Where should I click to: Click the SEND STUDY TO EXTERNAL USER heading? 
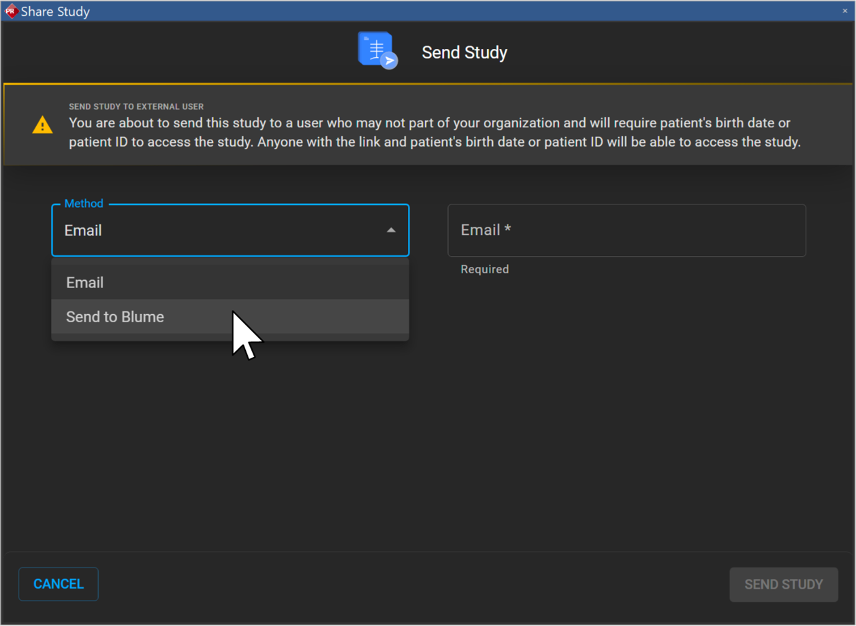136,106
